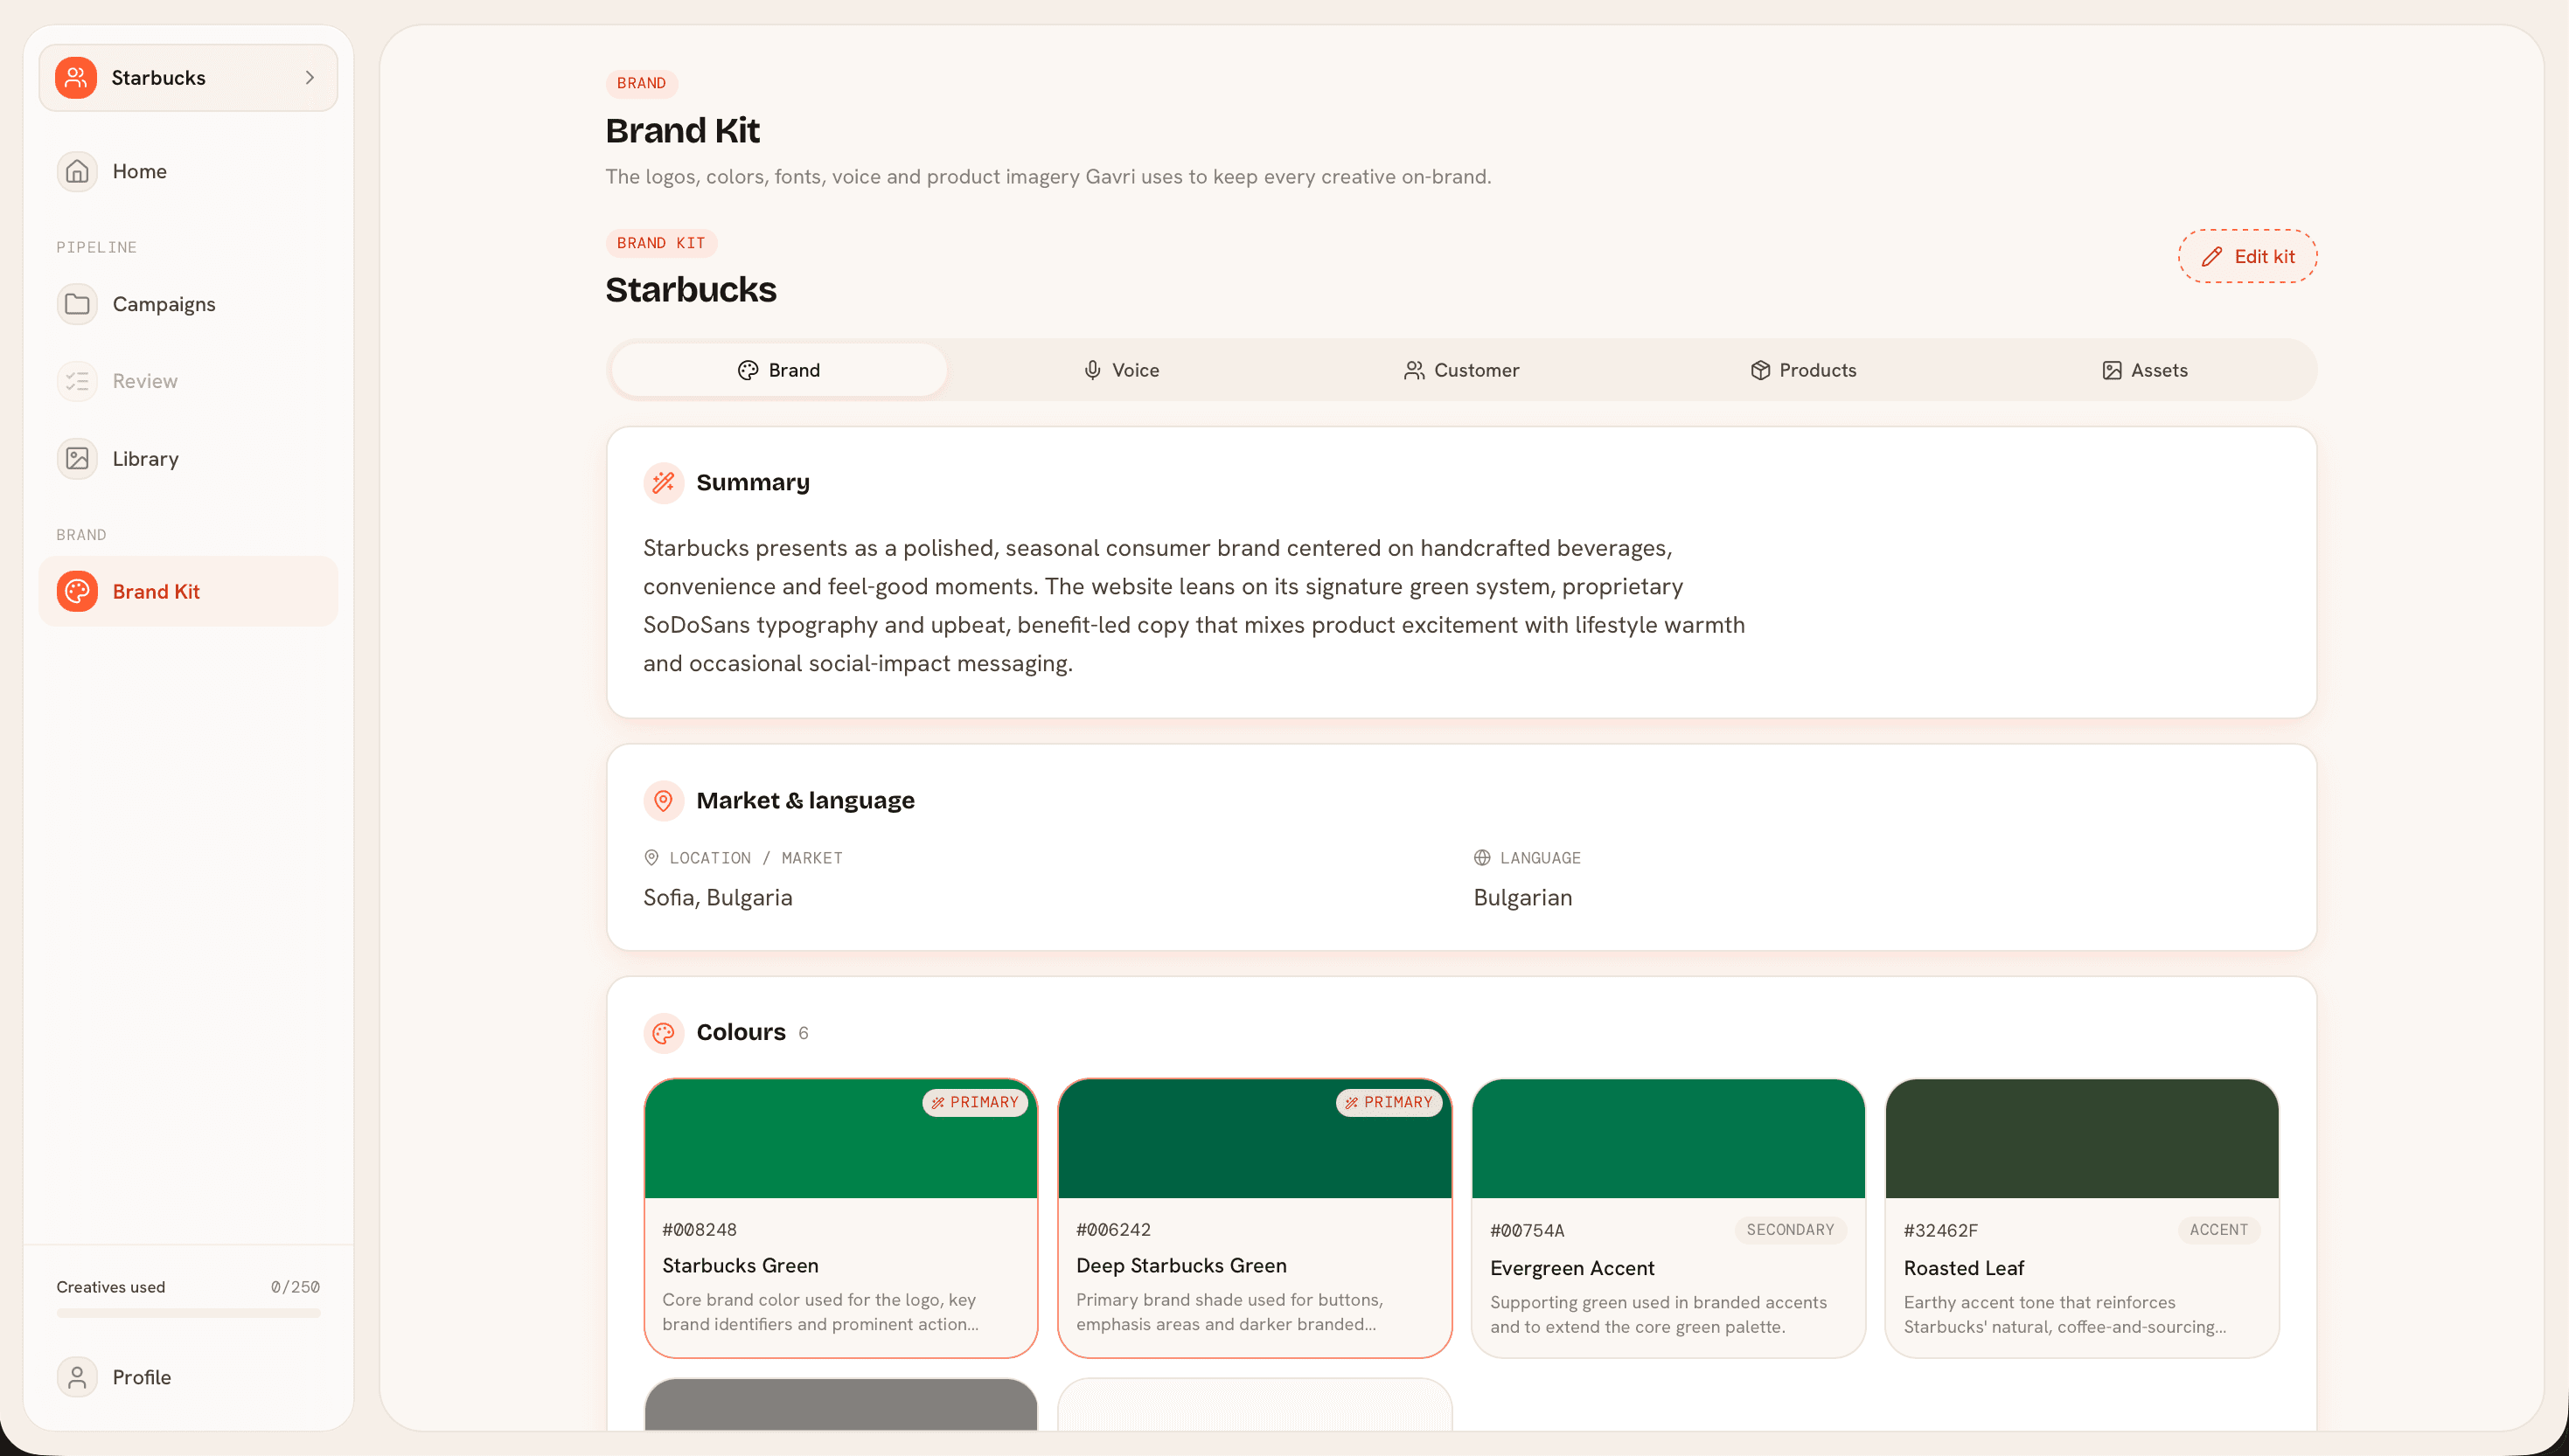Click the palette icon on Brand tab
The image size is (2569, 1456).
[748, 370]
